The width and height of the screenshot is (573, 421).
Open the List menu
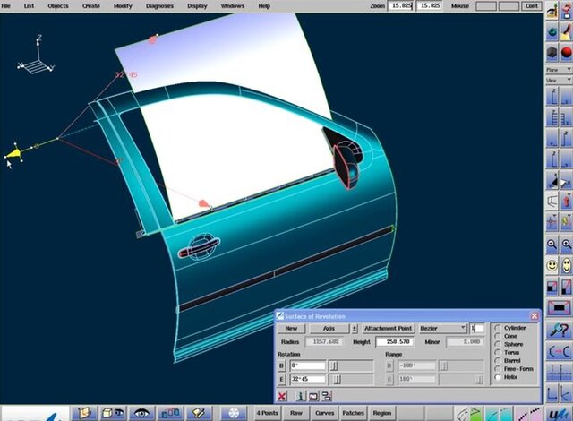(x=29, y=6)
